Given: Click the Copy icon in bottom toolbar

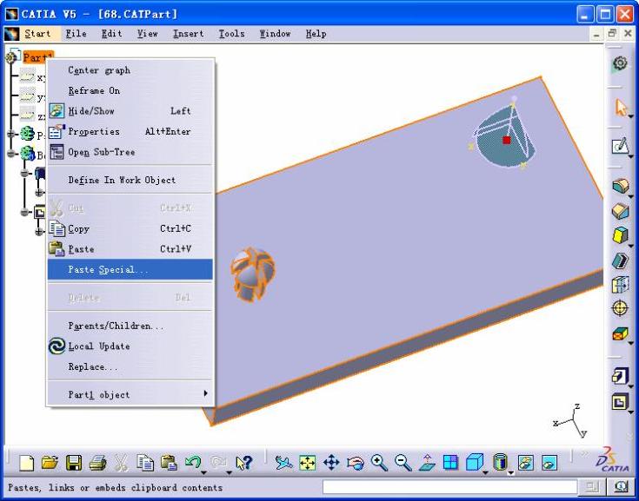Looking at the screenshot, I should pos(145,463).
